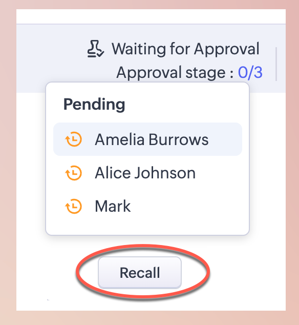Click the pink border outside the panel

coord(8,162)
